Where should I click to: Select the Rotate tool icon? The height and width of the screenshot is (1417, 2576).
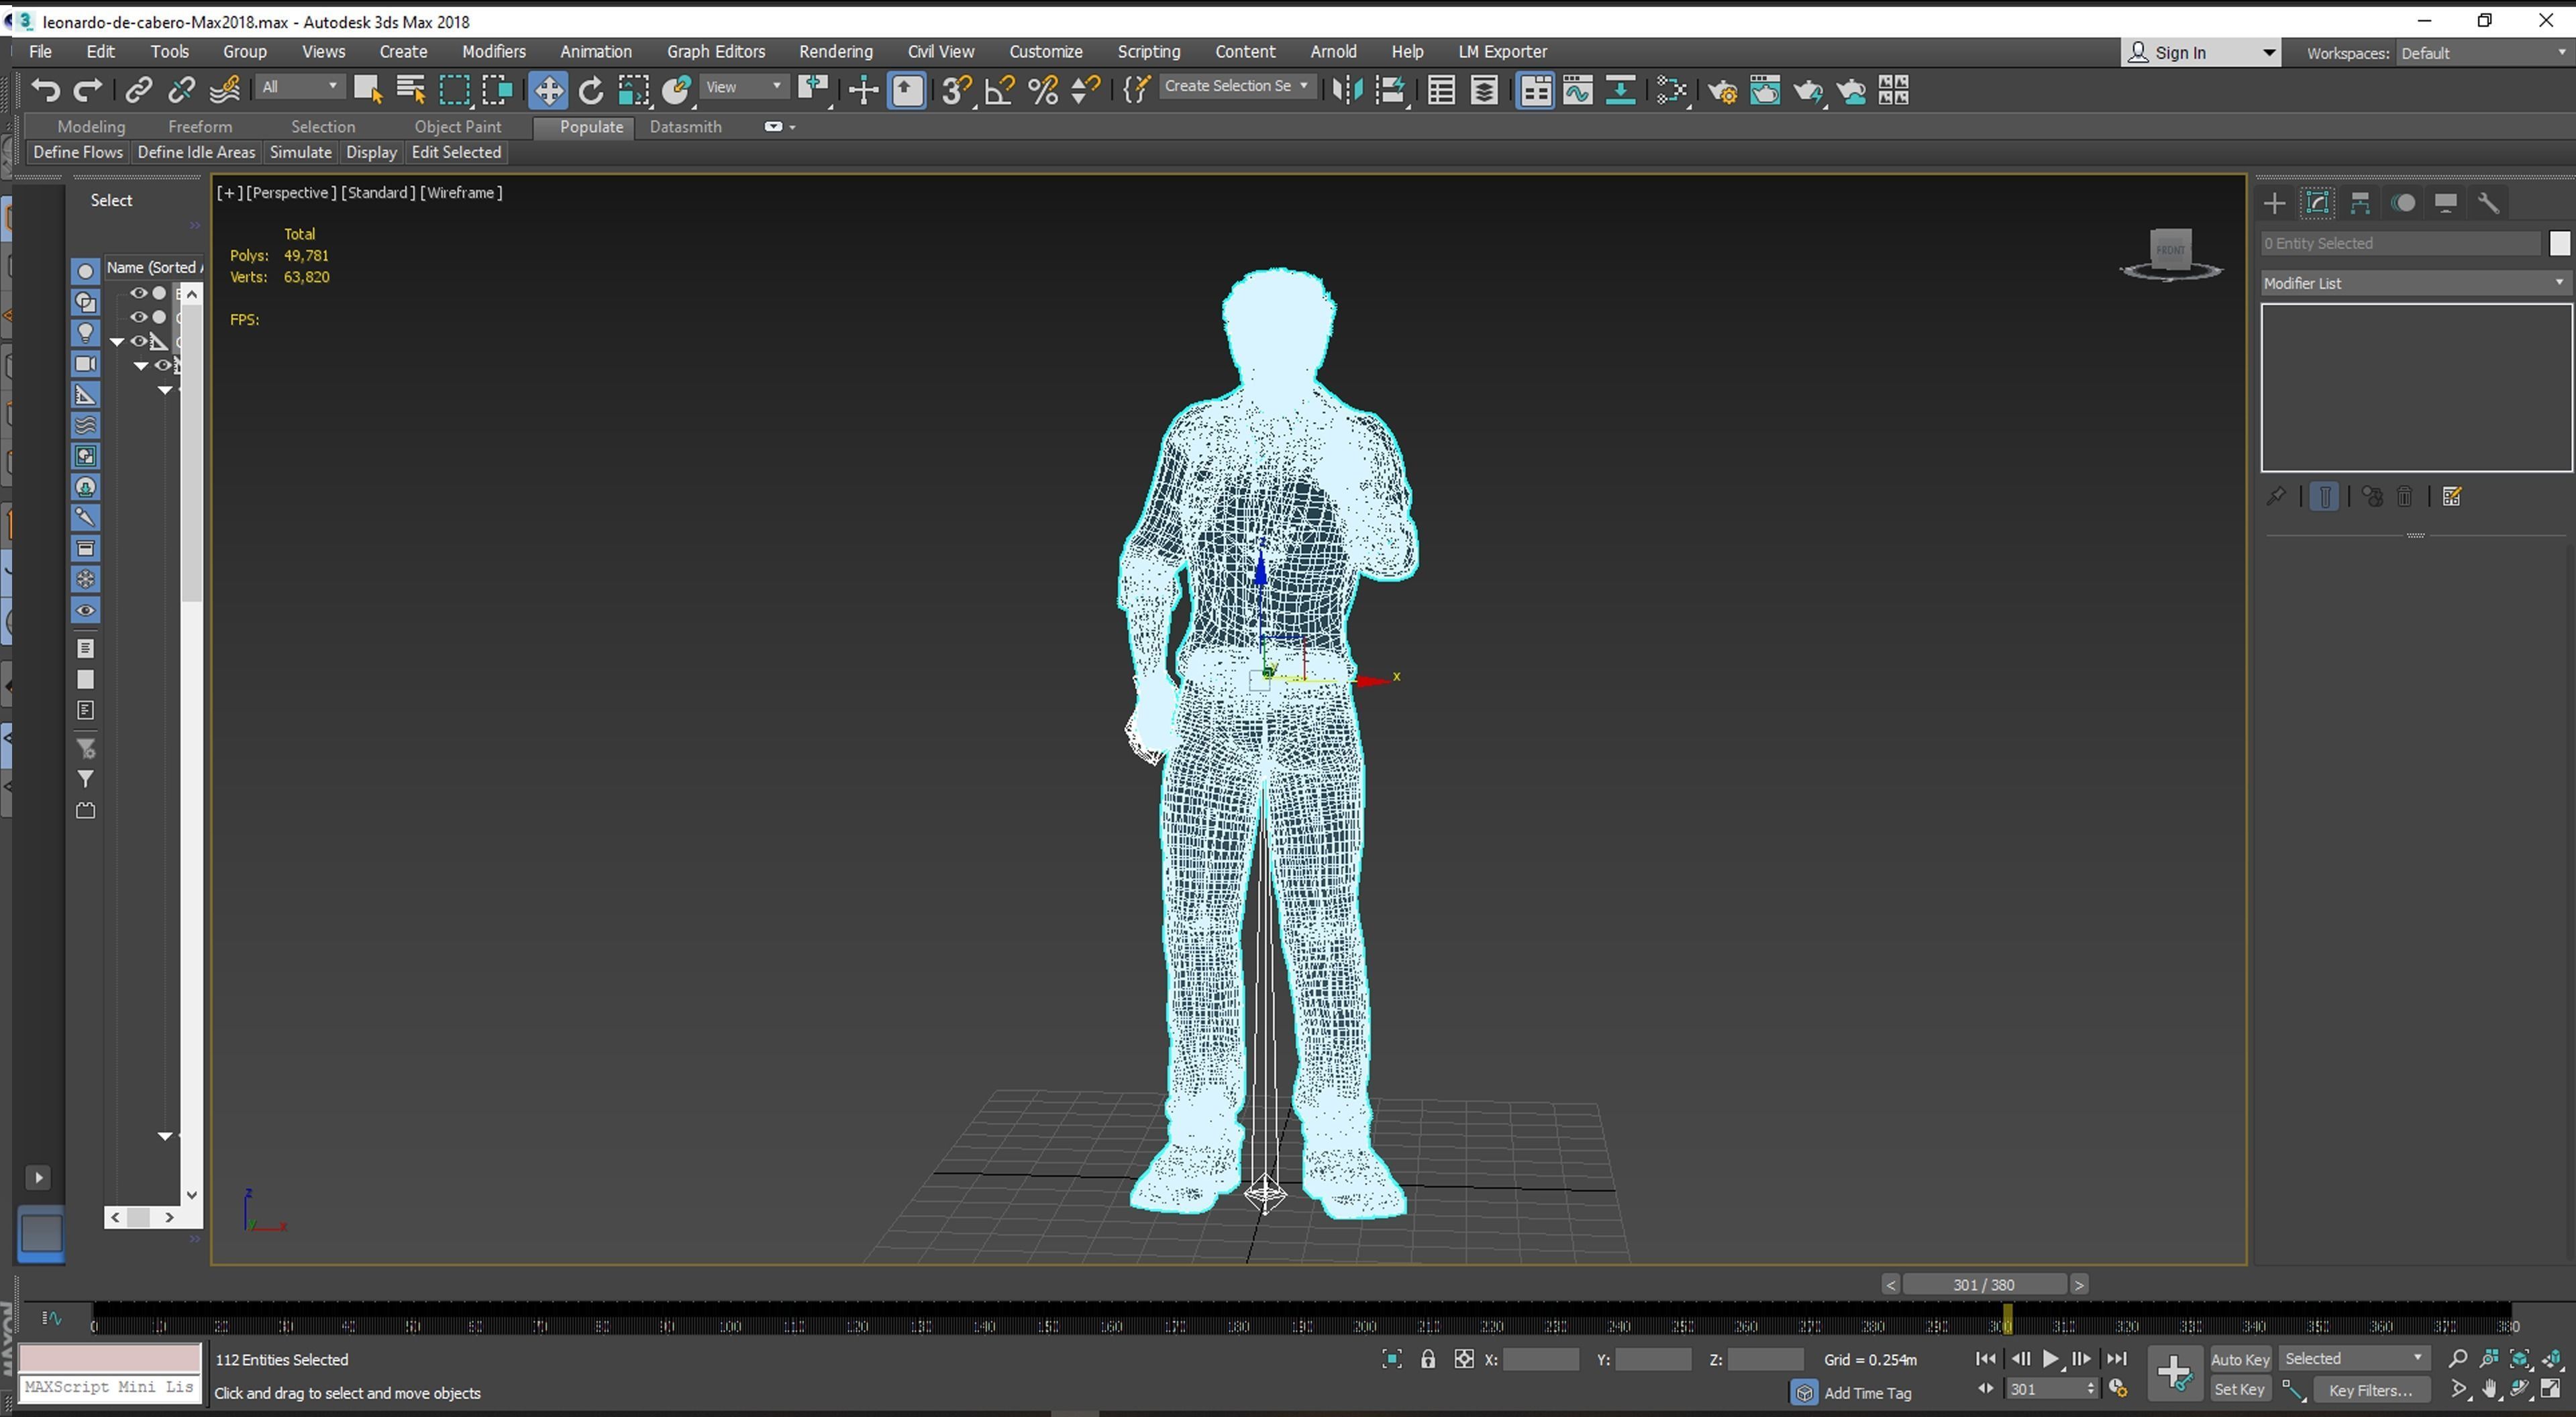[591, 91]
